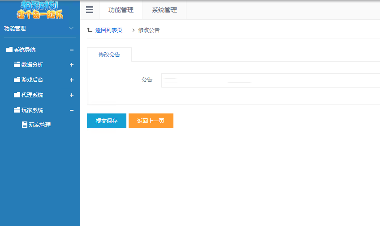Click the 玩家系统 folder icon
The width and height of the screenshot is (380, 226).
[x=17, y=110]
